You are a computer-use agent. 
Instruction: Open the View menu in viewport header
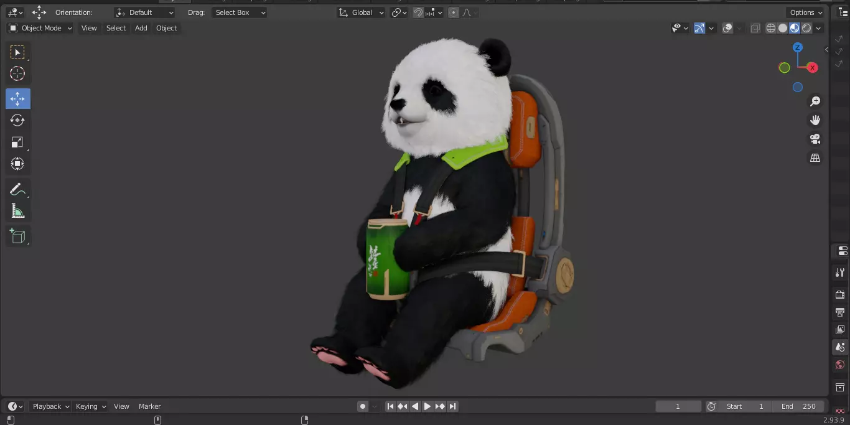89,28
